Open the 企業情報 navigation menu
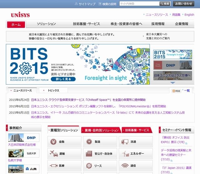 point(182,24)
